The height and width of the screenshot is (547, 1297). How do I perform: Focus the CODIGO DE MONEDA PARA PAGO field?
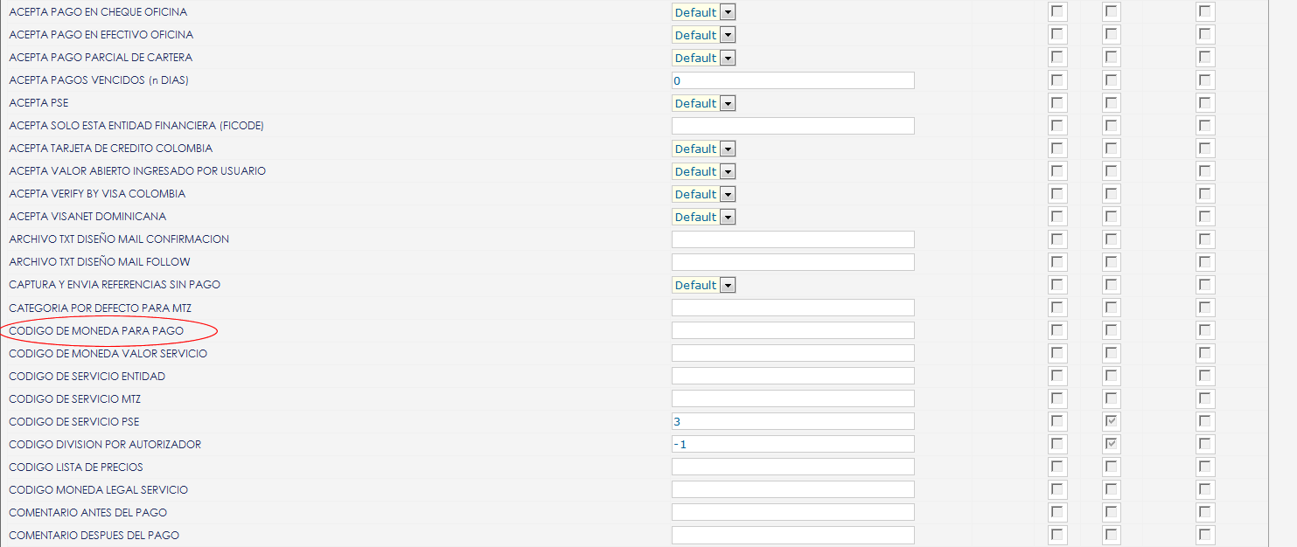click(793, 330)
